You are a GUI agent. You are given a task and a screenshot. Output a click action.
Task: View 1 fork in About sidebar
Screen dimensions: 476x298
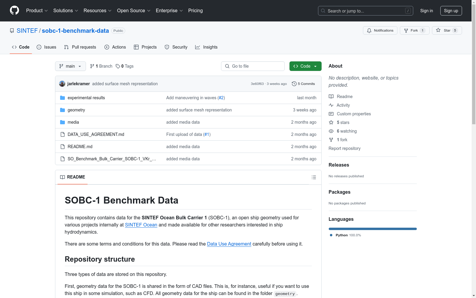click(338, 140)
